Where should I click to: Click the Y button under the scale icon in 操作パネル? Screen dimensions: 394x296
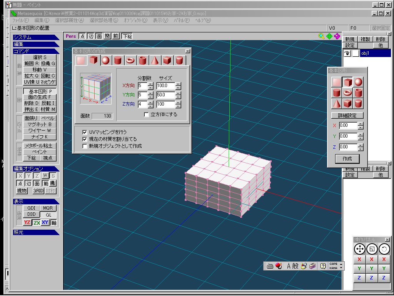[372, 269]
